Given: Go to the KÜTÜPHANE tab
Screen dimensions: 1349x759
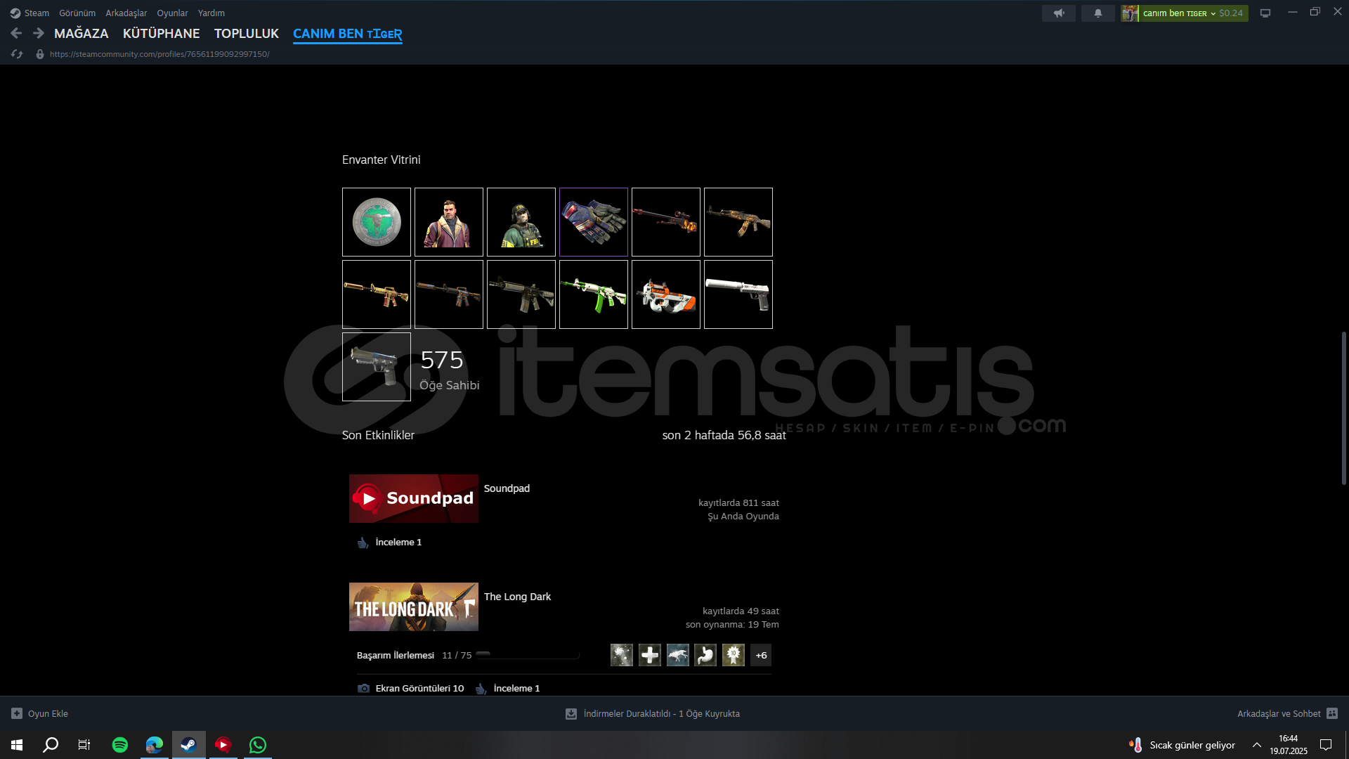Looking at the screenshot, I should coord(162,33).
